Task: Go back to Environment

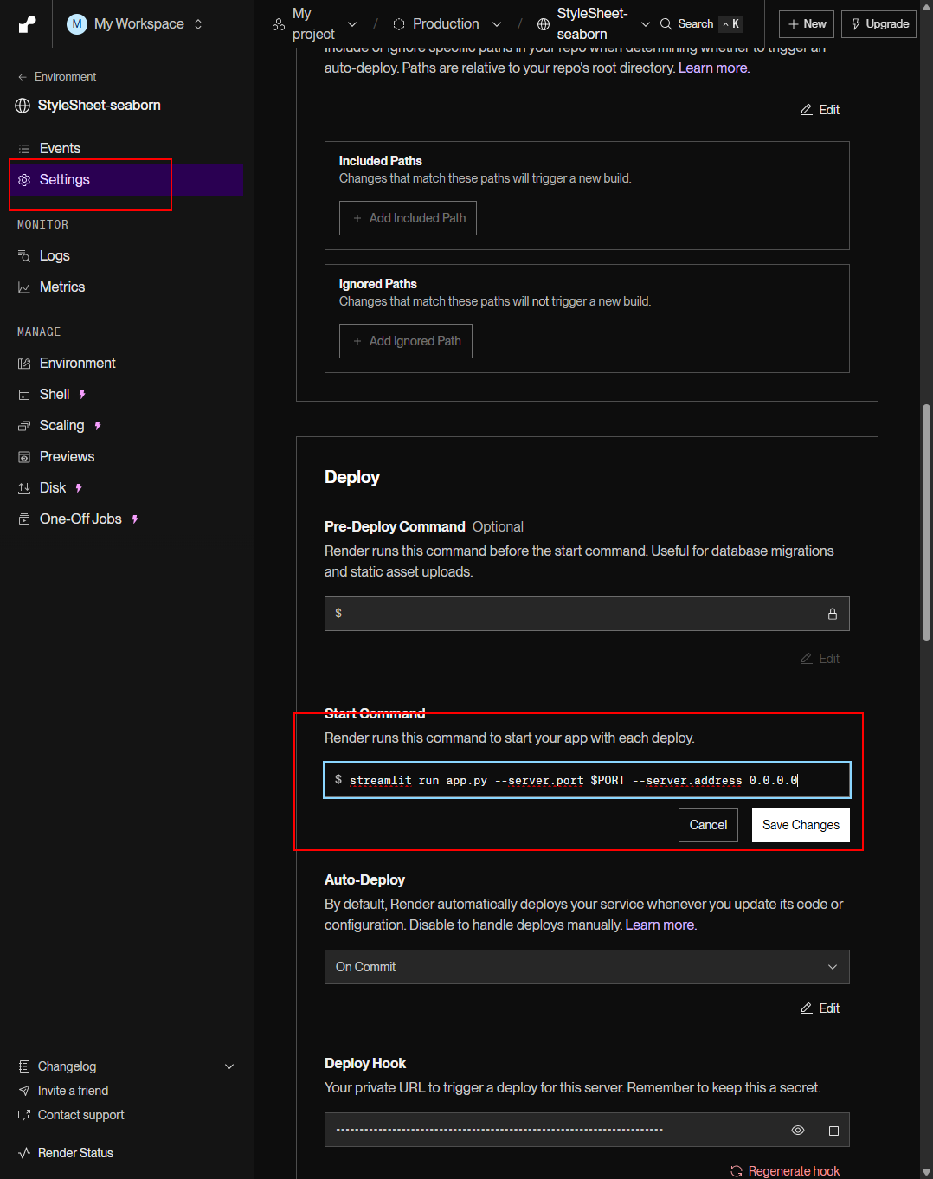Action: pos(57,76)
